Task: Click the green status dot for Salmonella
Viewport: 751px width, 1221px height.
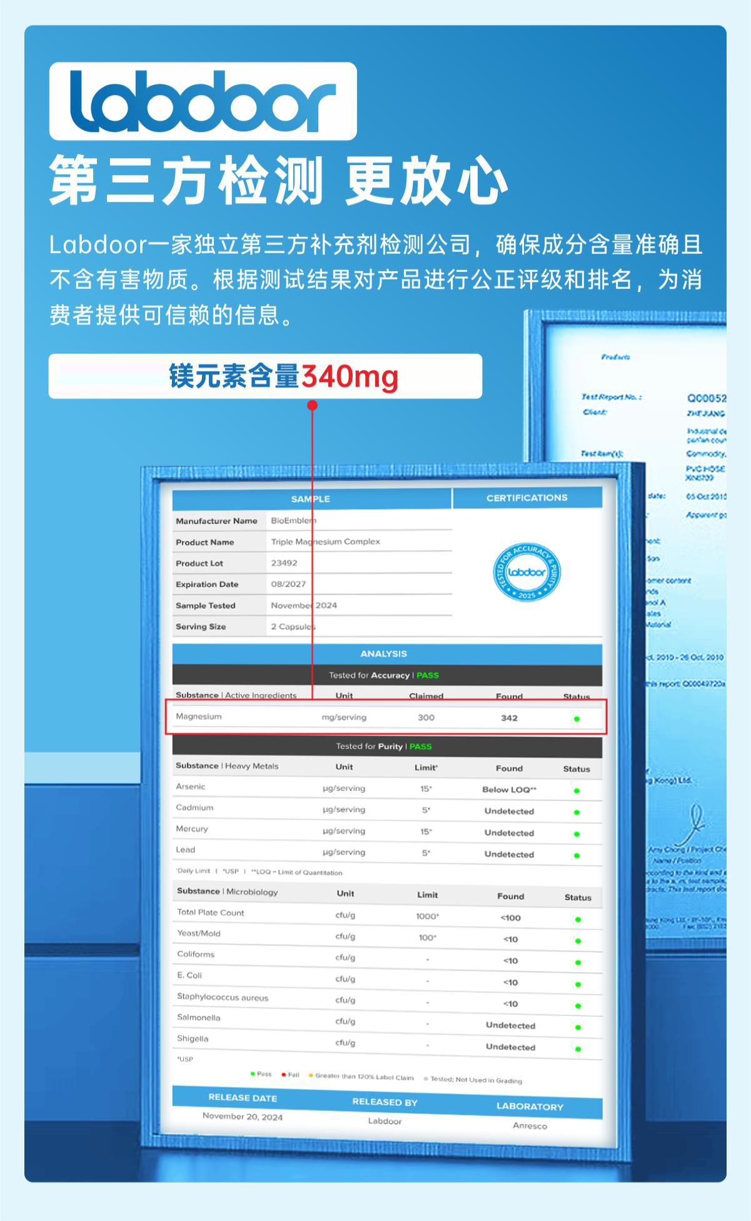Action: 578,1027
